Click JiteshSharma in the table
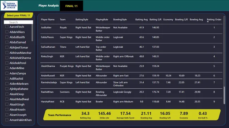Image resolution: width=229 pixels, height=128 pixels. click(48, 66)
